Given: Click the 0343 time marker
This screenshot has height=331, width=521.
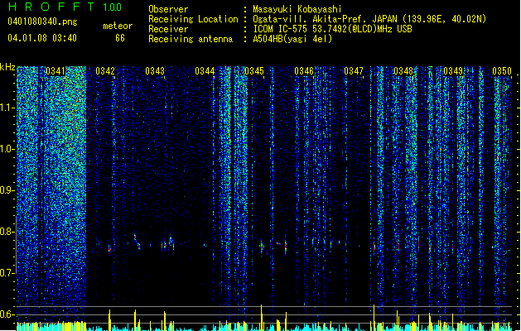Looking at the screenshot, I should tap(155, 71).
